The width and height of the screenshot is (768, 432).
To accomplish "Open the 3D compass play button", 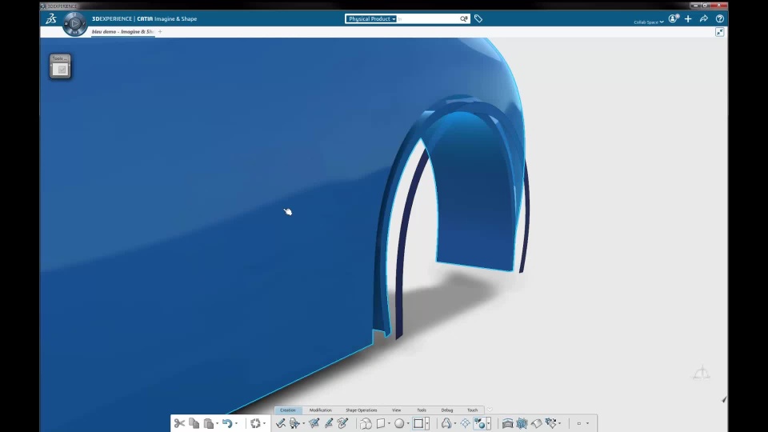I will 74,23.
